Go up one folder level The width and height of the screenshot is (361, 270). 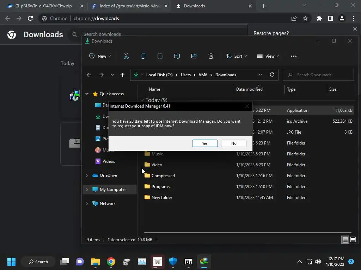[x=122, y=75]
